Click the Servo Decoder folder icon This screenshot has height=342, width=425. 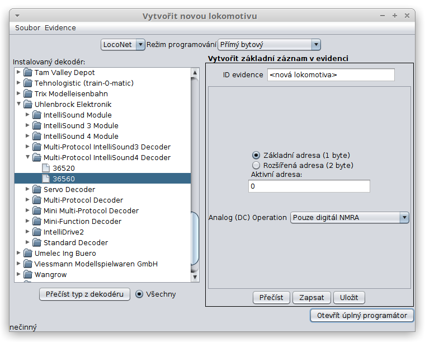point(37,190)
